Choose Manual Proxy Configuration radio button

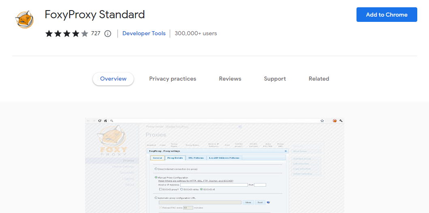156,177
